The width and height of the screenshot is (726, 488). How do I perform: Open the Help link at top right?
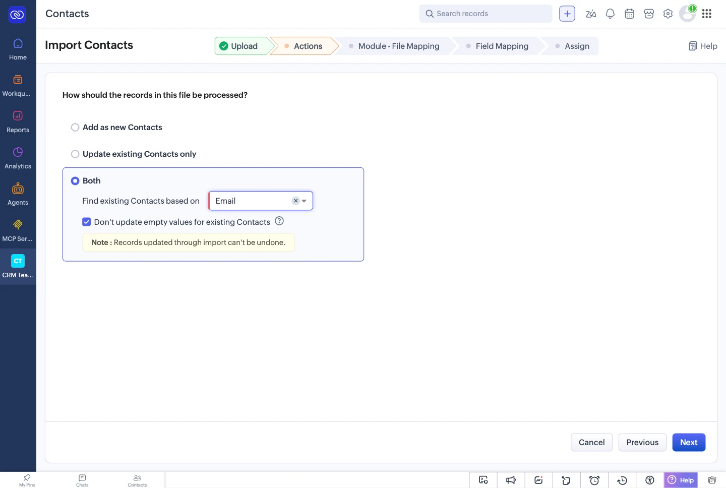pos(703,46)
